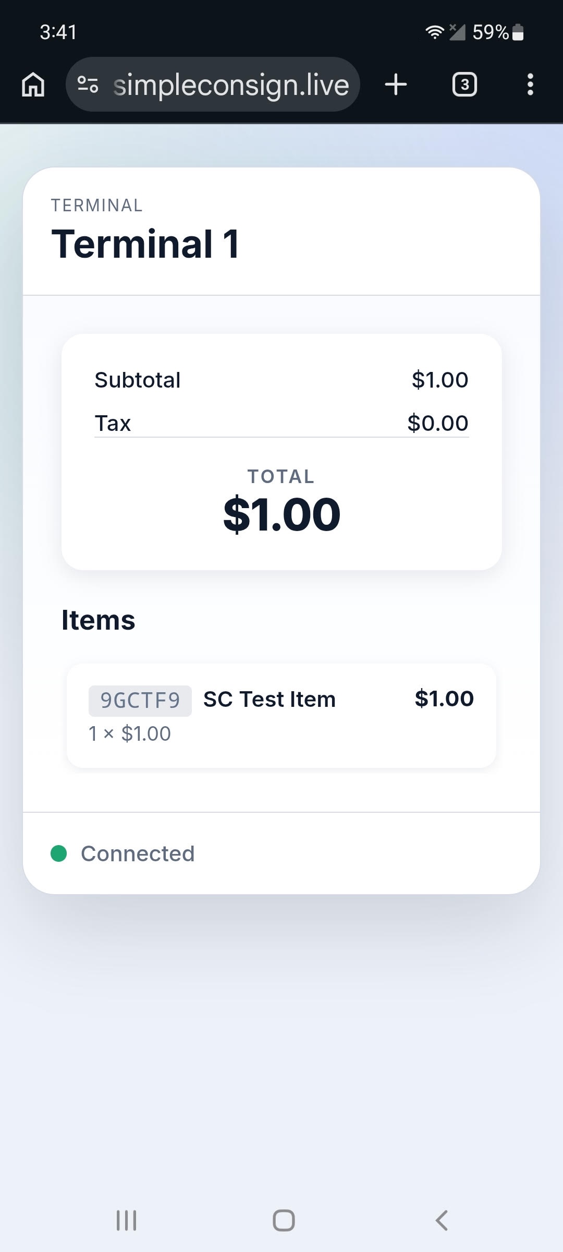Tap the SC Test Item name
Viewport: 563px width, 1252px height.
[270, 700]
